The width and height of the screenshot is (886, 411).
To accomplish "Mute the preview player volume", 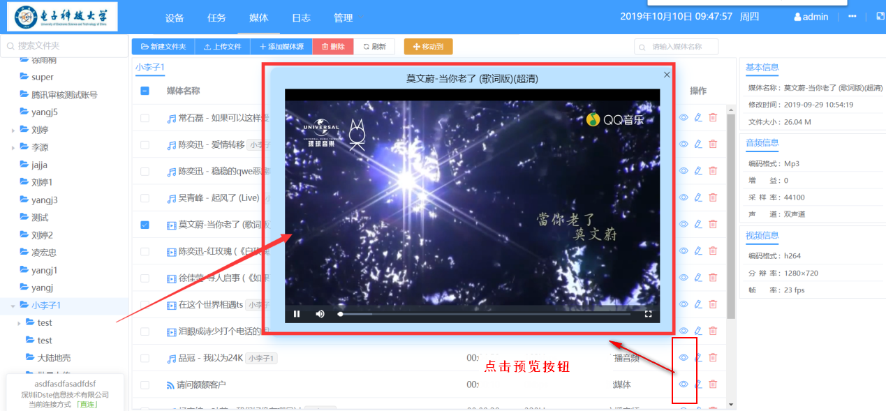I will point(320,314).
